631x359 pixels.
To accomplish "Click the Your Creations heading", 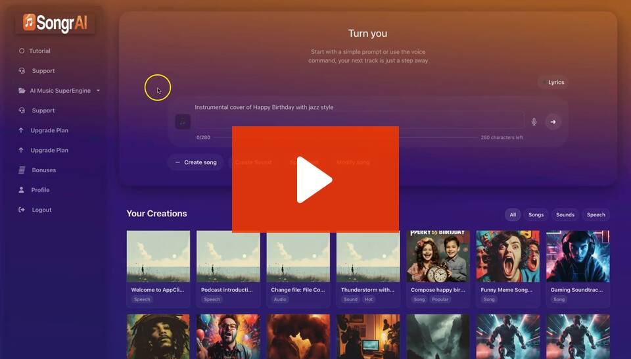I will click(x=156, y=214).
